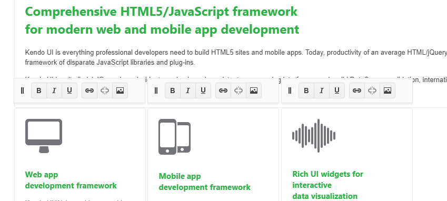This screenshot has height=201, width=447.
Task: Click the drag handle of the first toolbar
Action: point(23,91)
